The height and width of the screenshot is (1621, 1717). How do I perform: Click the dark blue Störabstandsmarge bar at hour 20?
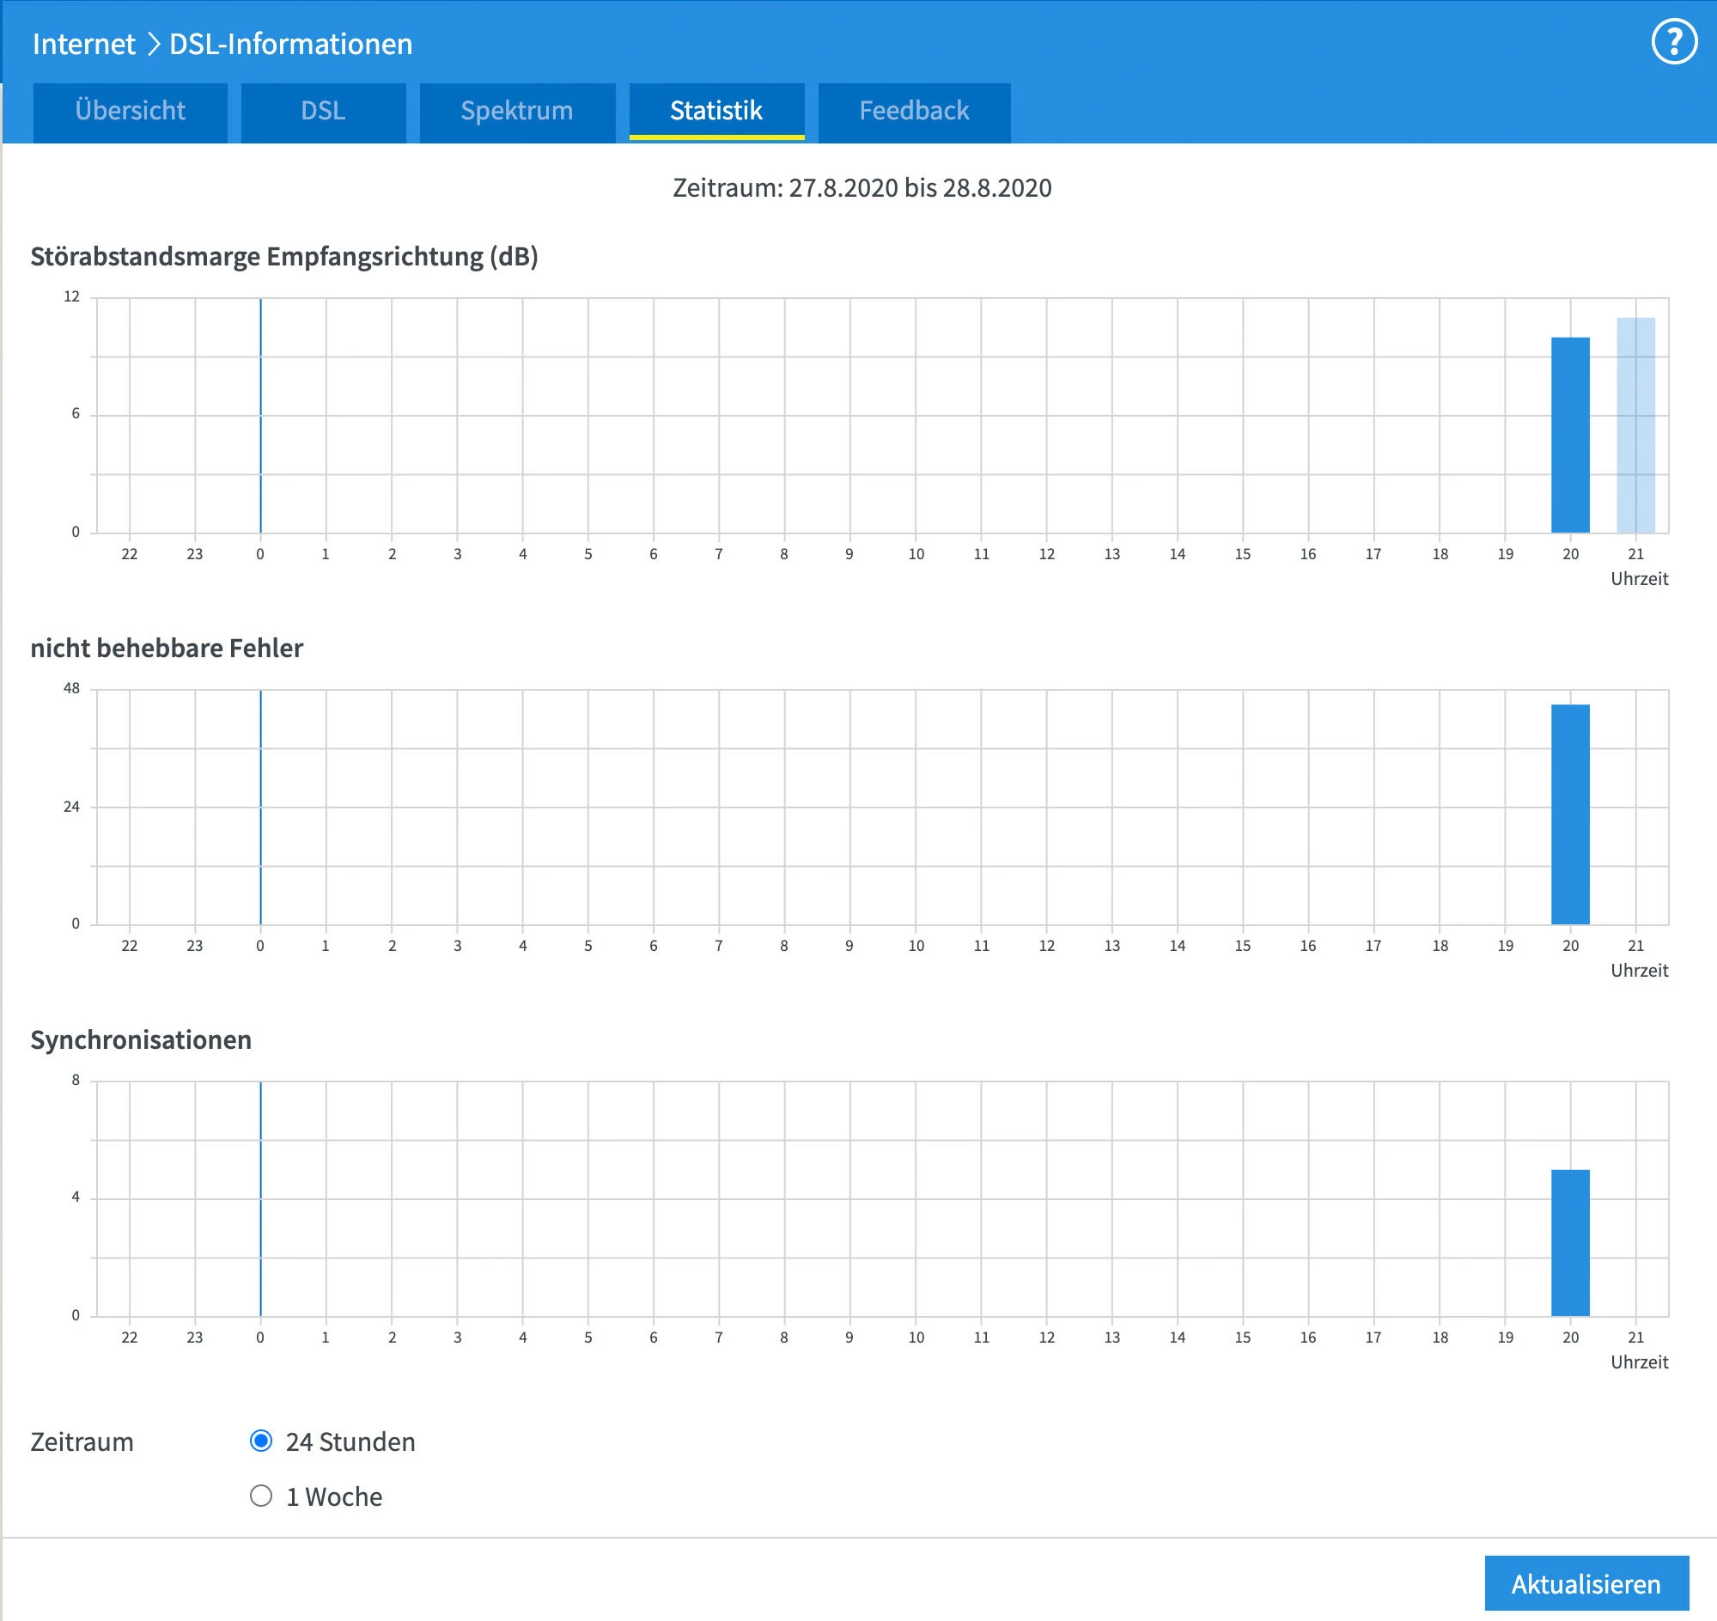coord(1569,435)
